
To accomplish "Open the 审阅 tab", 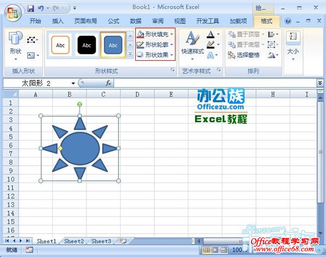I will point(158,21).
